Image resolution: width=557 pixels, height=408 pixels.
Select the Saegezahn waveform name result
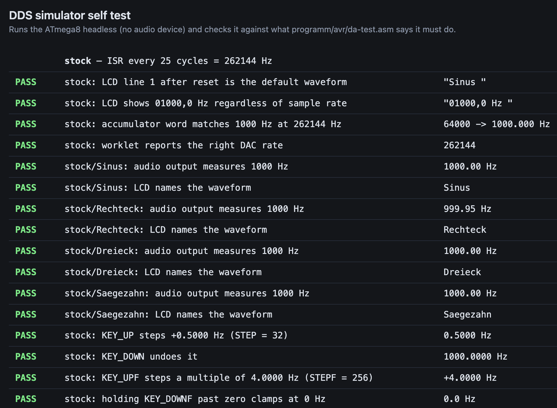pos(467,315)
